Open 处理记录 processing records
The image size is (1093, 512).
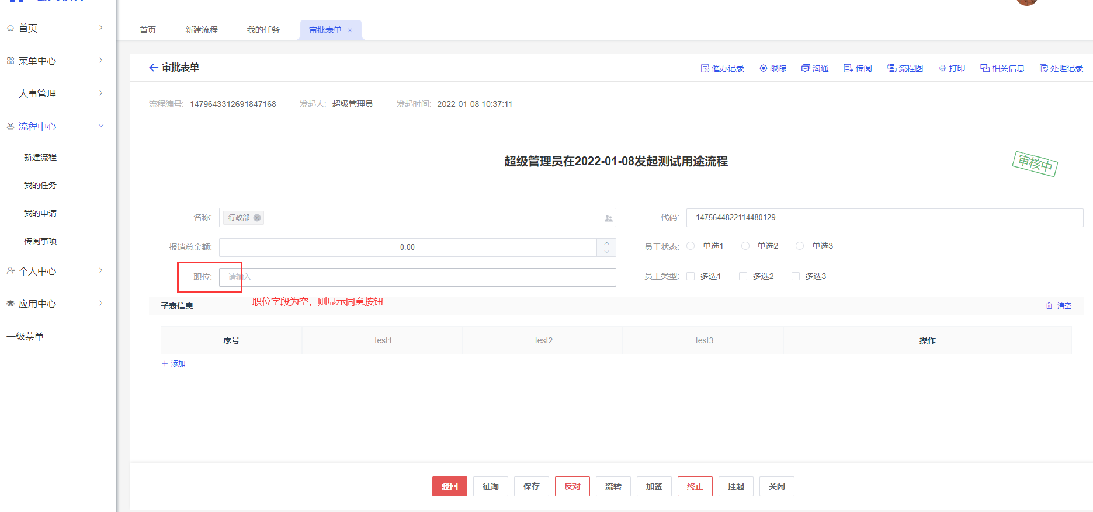[1061, 68]
